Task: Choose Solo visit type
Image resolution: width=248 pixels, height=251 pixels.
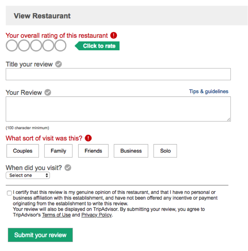Action: (x=165, y=151)
